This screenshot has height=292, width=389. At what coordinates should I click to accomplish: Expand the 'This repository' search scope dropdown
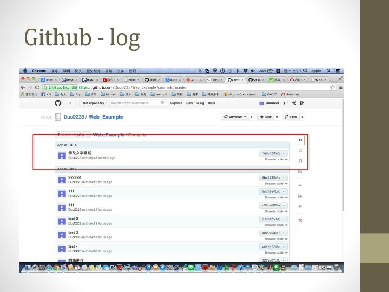coord(94,103)
